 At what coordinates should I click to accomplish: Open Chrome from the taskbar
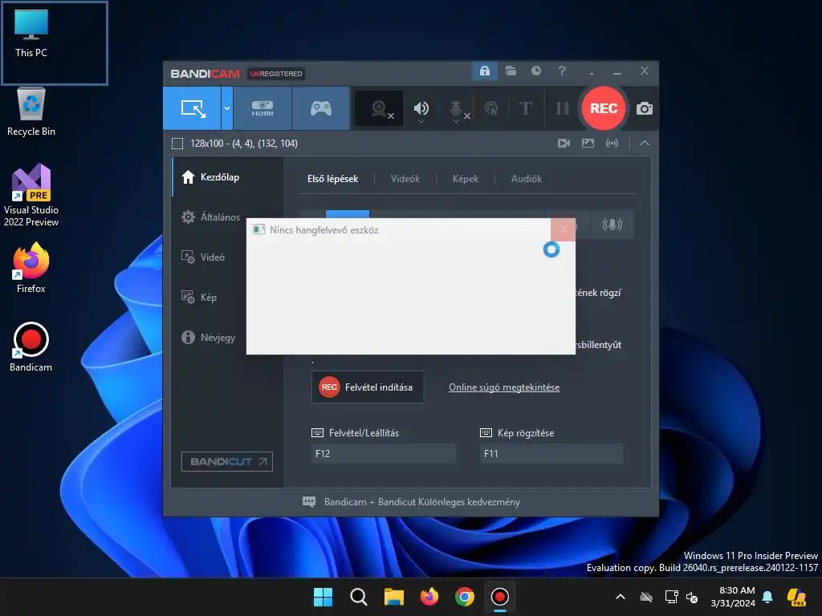(465, 597)
